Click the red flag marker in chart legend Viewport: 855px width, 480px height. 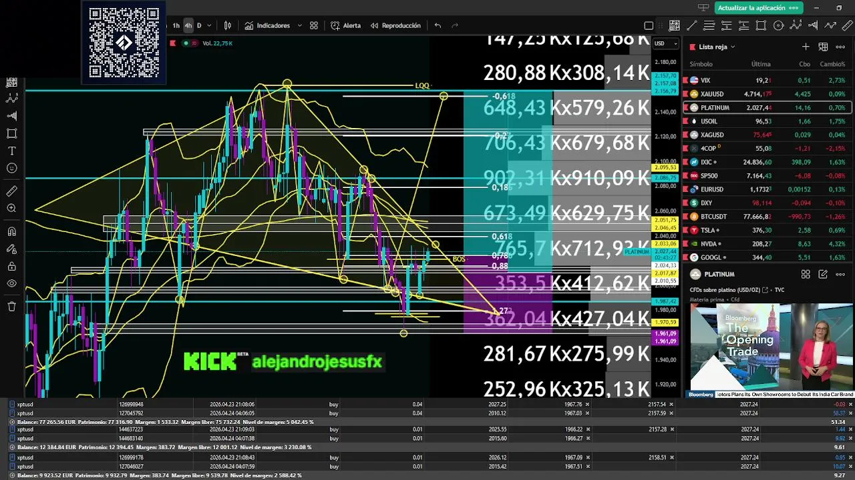(173, 43)
